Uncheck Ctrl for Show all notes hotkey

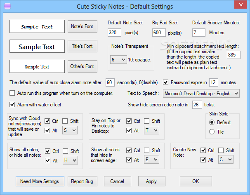pyautogui.click(x=47, y=151)
